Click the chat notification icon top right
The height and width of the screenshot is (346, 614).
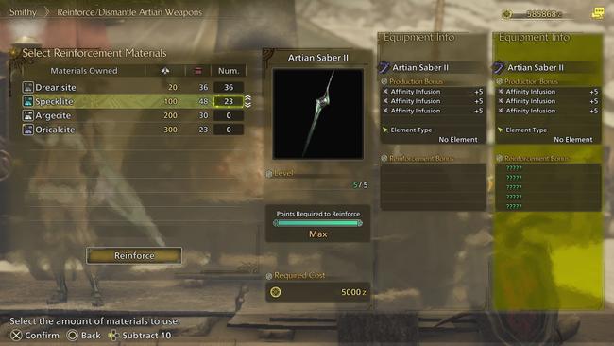(598, 14)
